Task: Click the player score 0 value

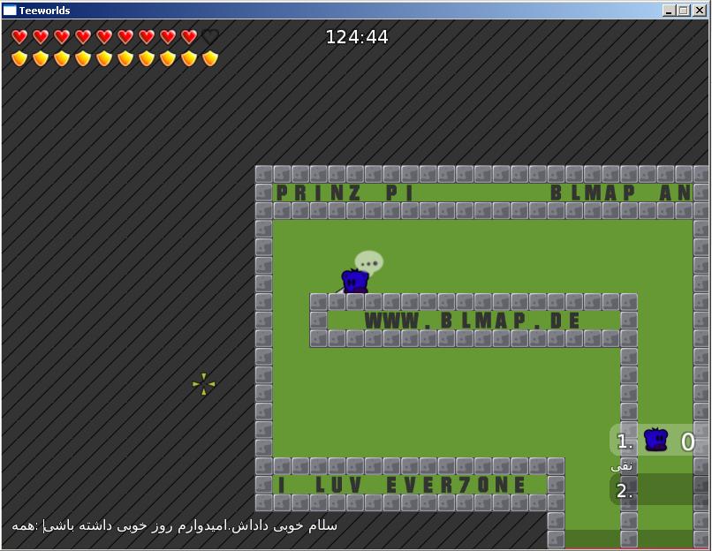Action: click(687, 442)
